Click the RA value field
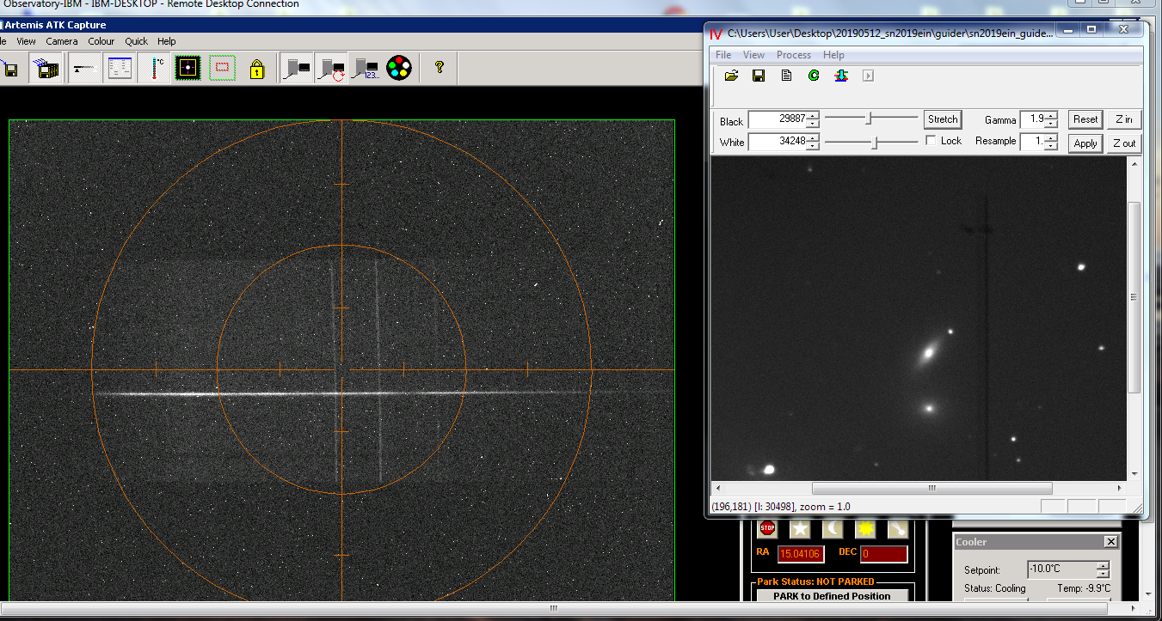Screen dimensions: 1162x621 point(801,554)
